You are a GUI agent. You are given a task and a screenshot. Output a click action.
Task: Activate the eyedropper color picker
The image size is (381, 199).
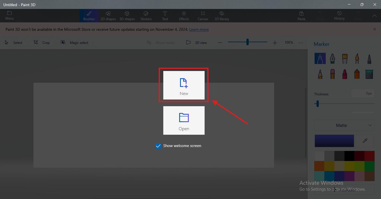coord(365,141)
